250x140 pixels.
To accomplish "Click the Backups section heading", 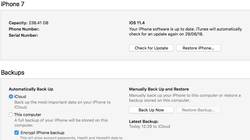I will coord(12,72).
